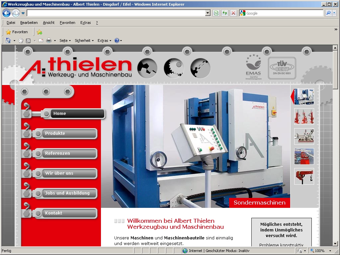The width and height of the screenshot is (340, 255).
Task: Open the address bar dropdown arrow
Action: click(x=208, y=13)
